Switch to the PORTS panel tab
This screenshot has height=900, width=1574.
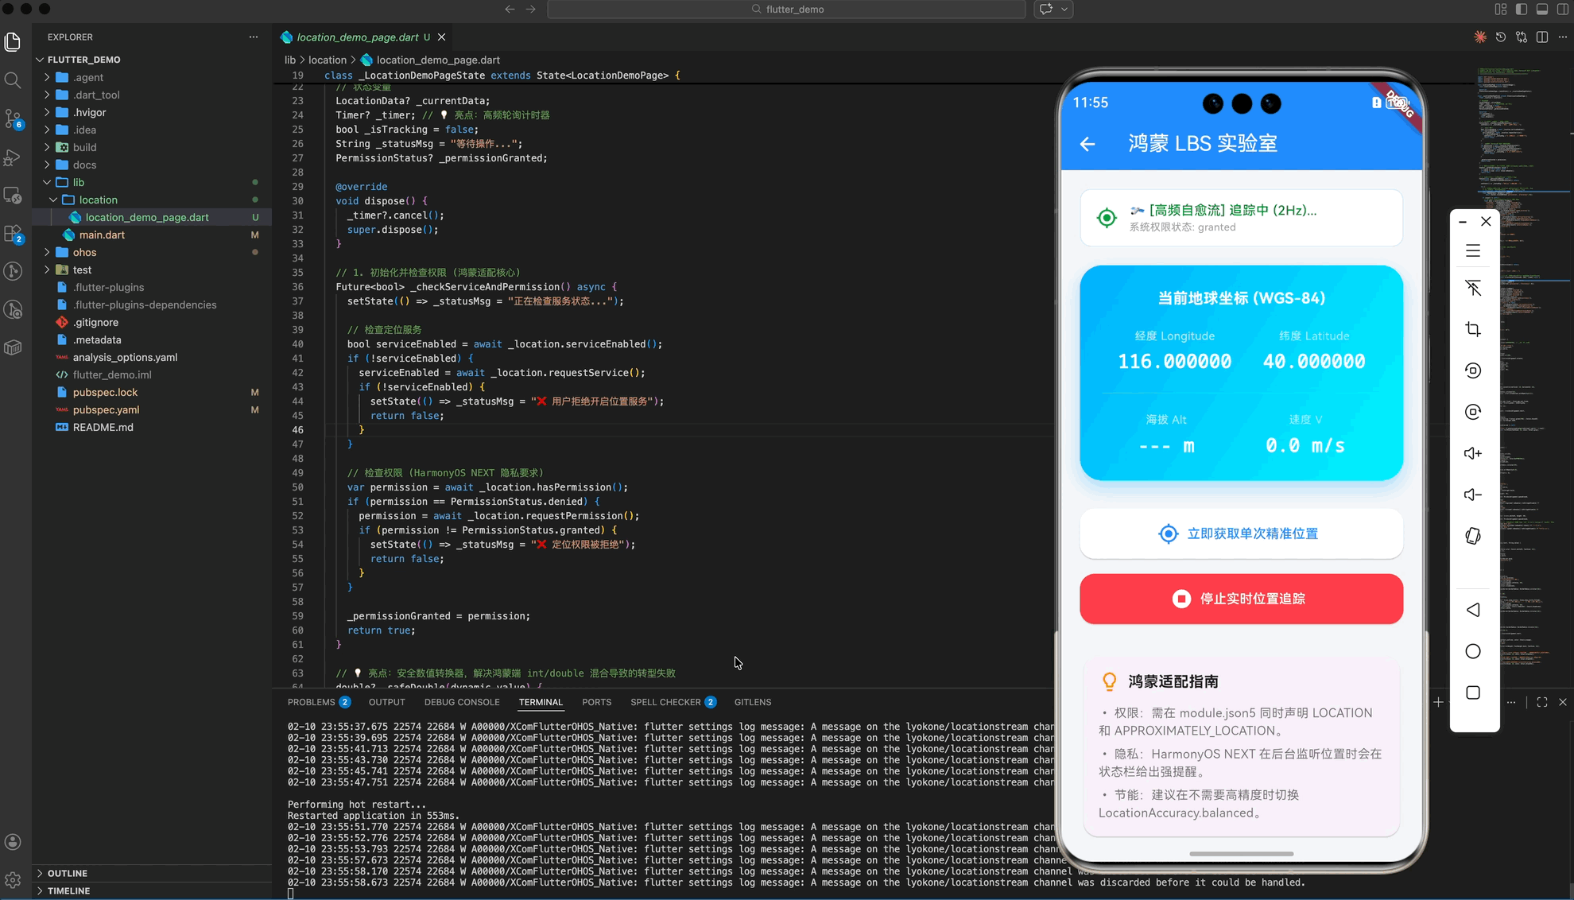point(596,702)
